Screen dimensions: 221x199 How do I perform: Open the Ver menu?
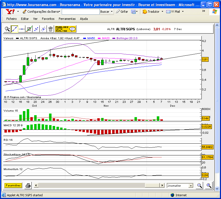point(35,19)
